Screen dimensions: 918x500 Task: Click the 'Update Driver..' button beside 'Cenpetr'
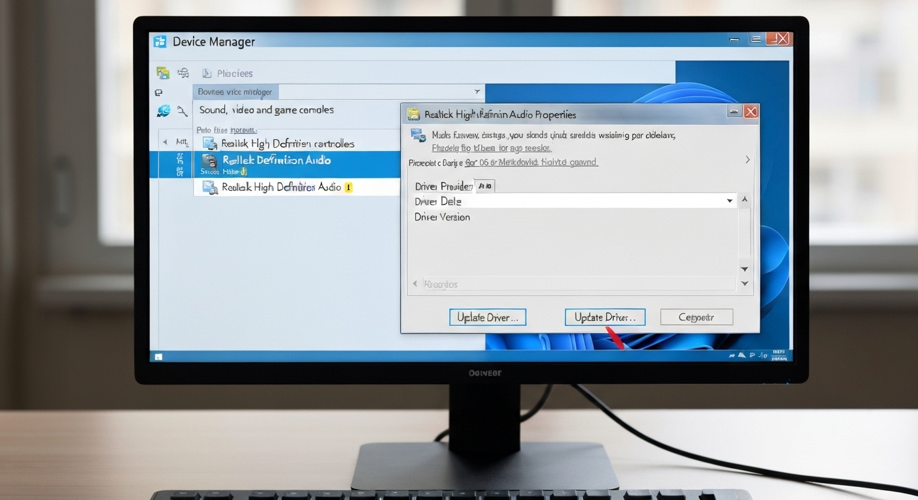coord(605,318)
